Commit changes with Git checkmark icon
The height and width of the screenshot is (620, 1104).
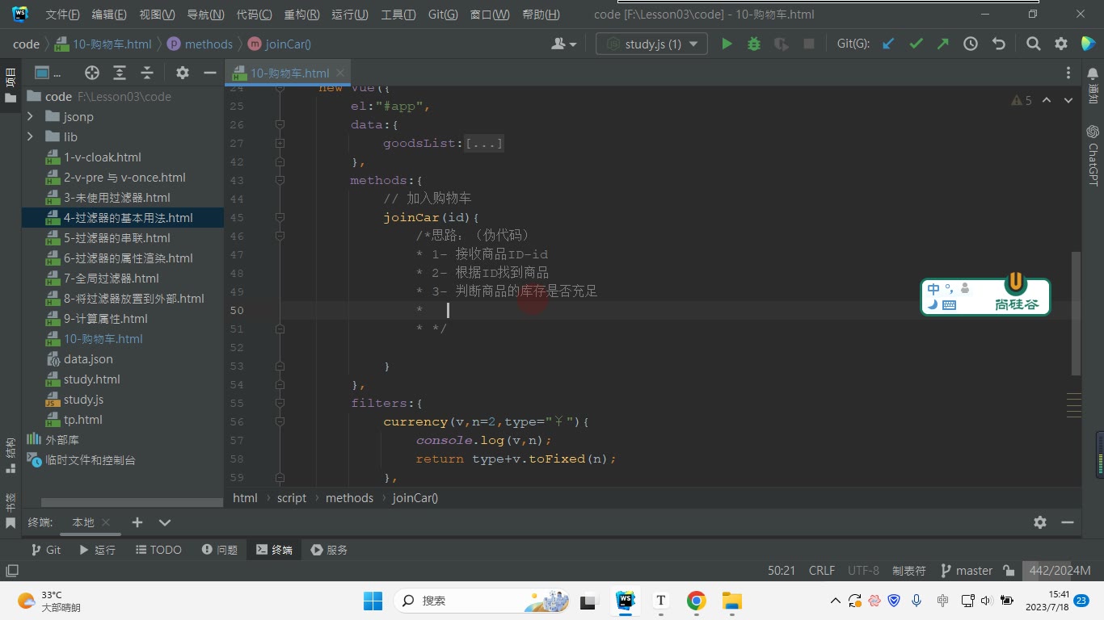pos(916,44)
